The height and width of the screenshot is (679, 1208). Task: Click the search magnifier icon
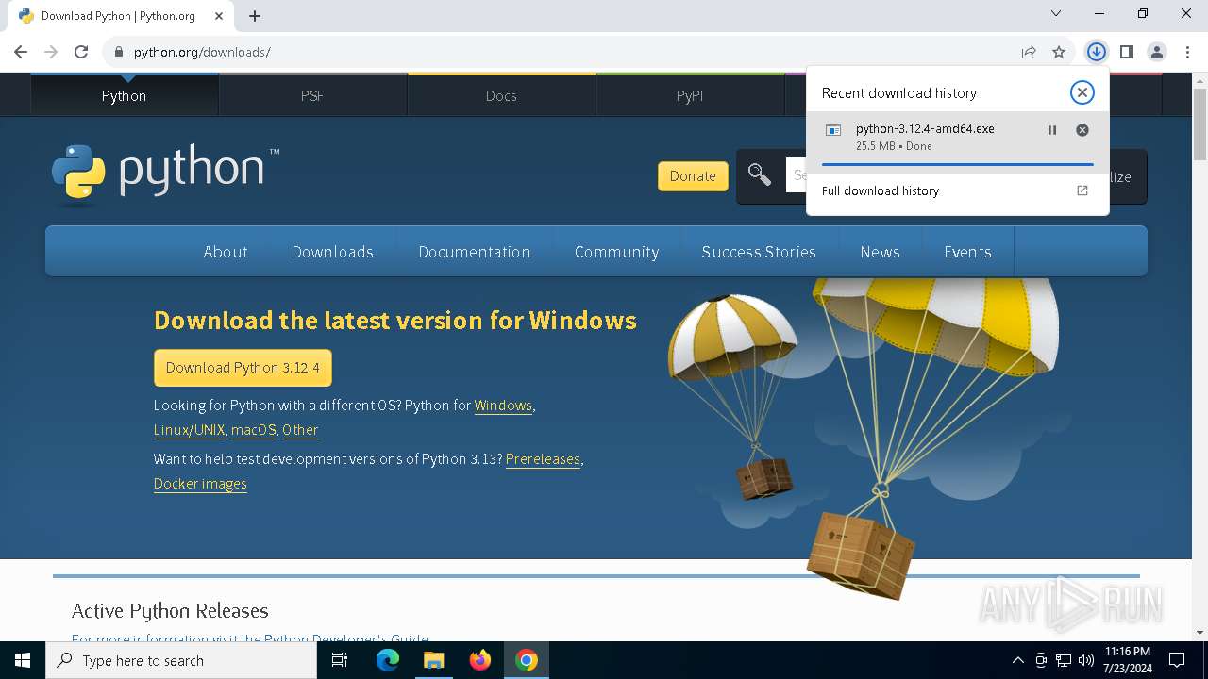point(760,174)
